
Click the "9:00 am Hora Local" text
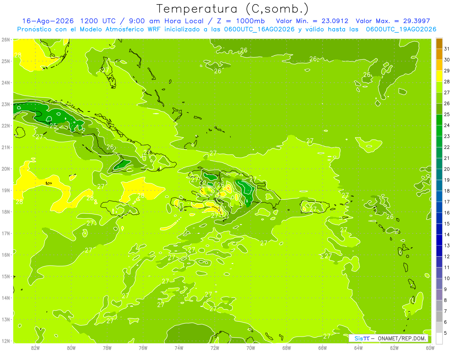click(x=166, y=21)
